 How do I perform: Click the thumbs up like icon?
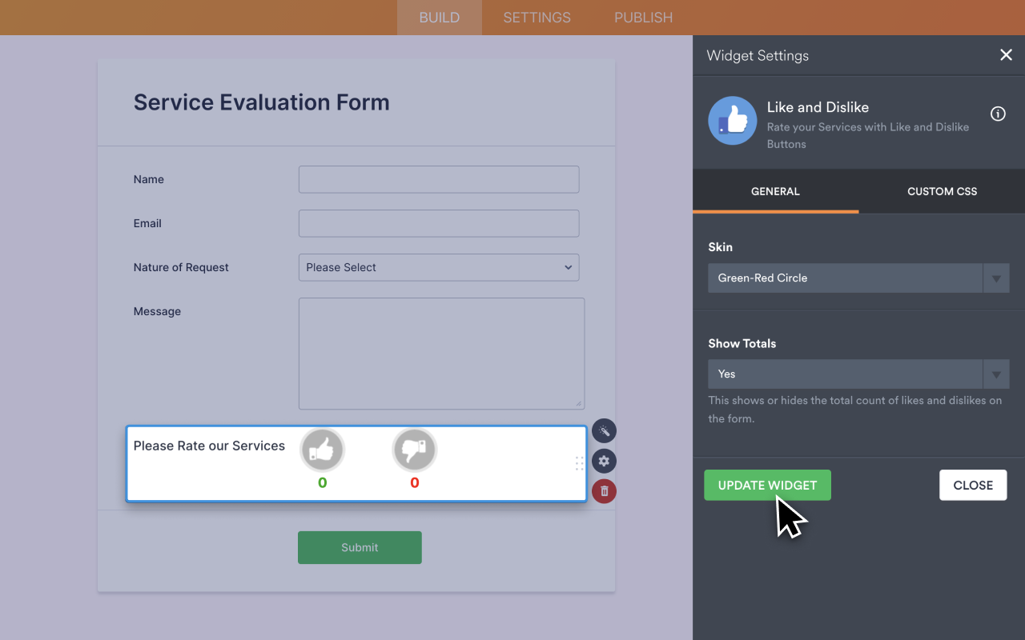322,450
